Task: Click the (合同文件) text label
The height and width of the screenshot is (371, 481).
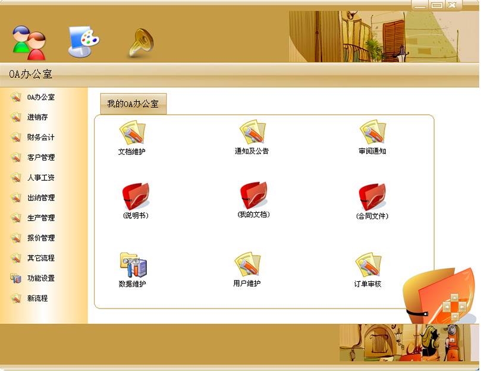Action: coord(372,216)
